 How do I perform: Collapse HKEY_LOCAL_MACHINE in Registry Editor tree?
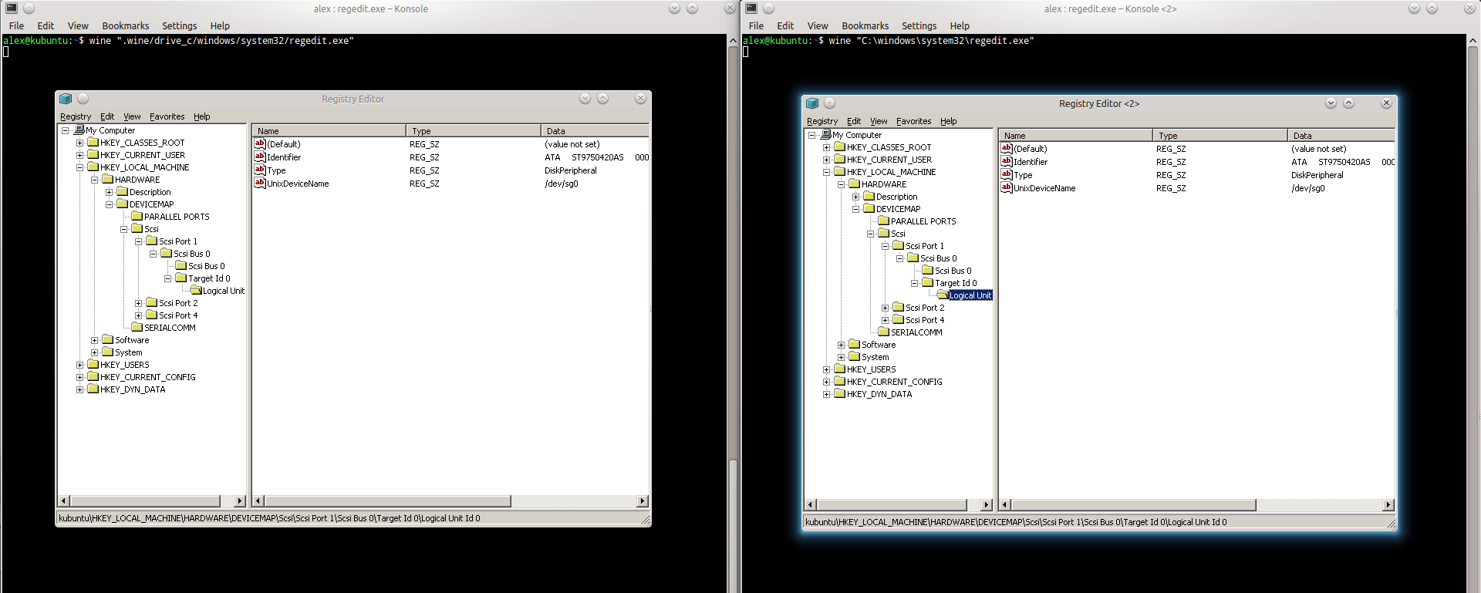[x=79, y=167]
